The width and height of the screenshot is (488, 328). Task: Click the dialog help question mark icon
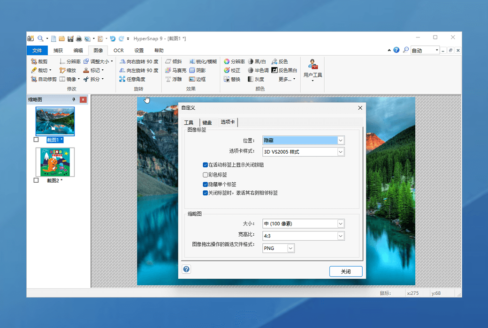pos(186,269)
